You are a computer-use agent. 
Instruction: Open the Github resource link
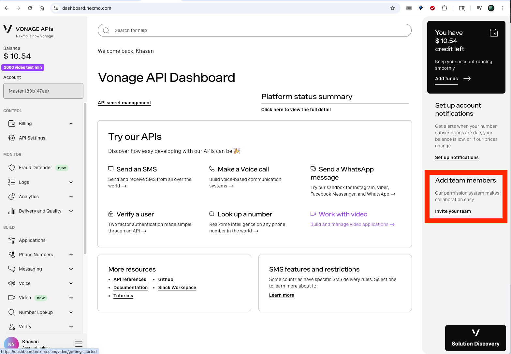pos(166,279)
